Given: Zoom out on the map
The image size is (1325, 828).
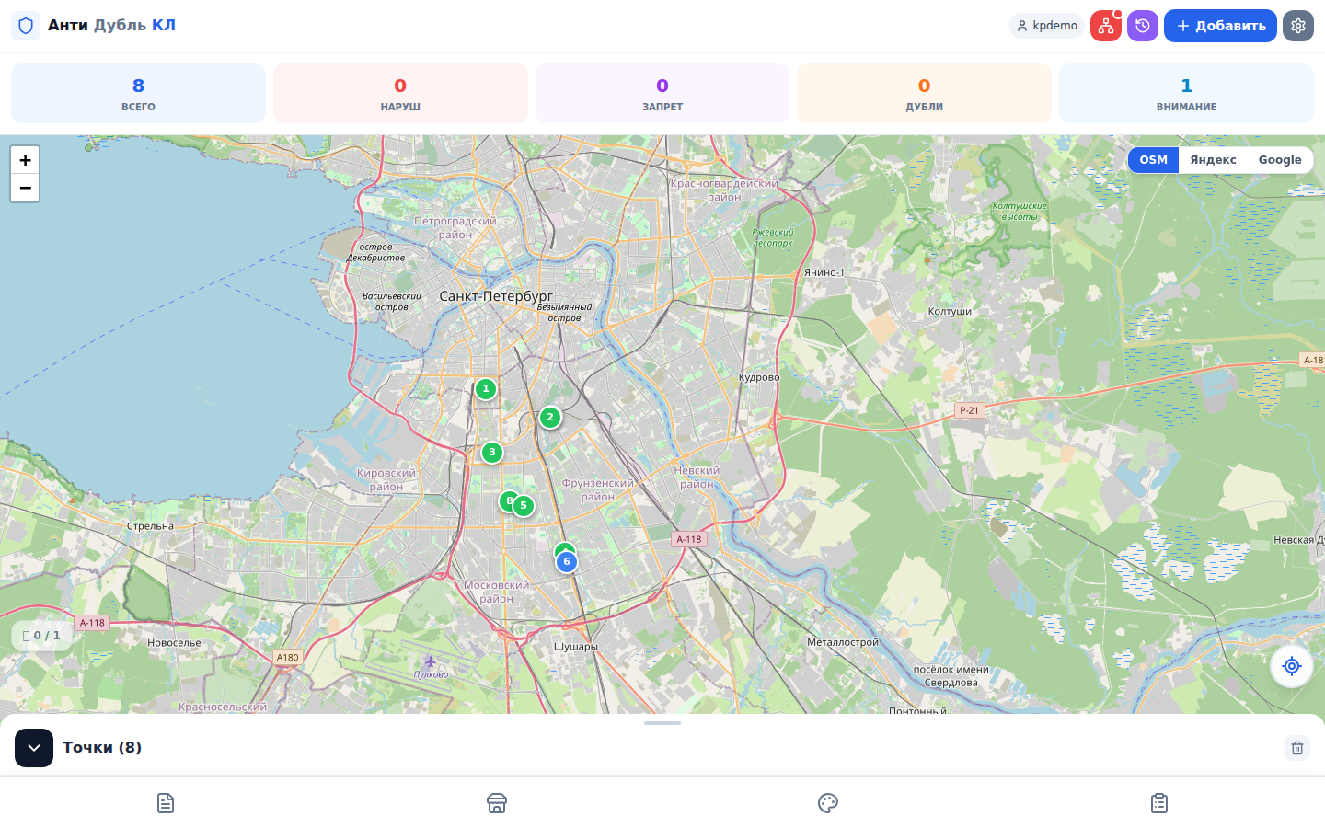Looking at the screenshot, I should pyautogui.click(x=25, y=188).
